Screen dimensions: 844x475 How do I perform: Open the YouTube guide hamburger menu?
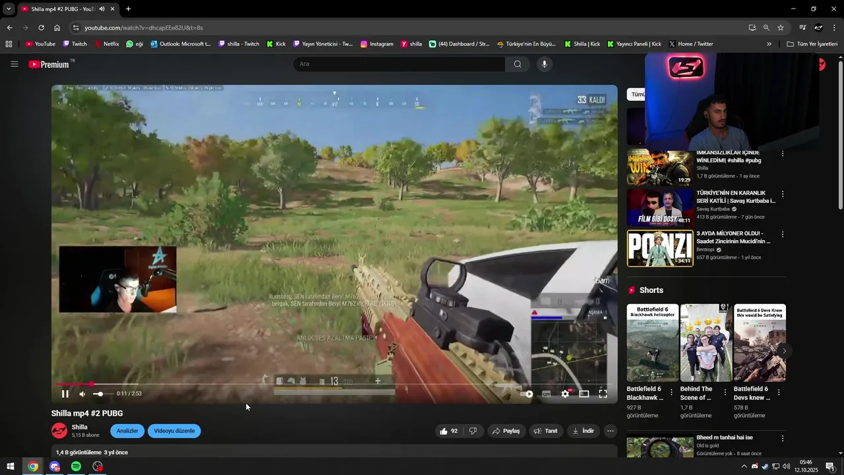tap(14, 64)
